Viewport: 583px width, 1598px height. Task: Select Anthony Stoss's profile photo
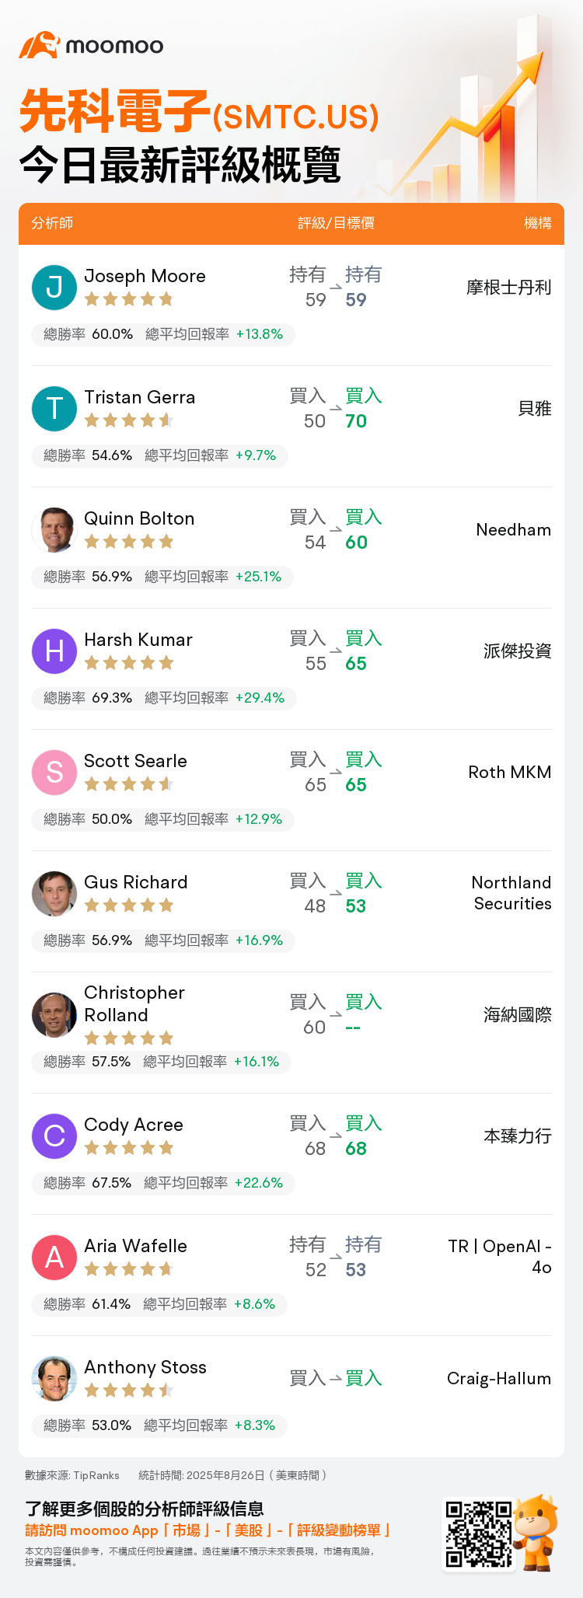(x=54, y=1378)
